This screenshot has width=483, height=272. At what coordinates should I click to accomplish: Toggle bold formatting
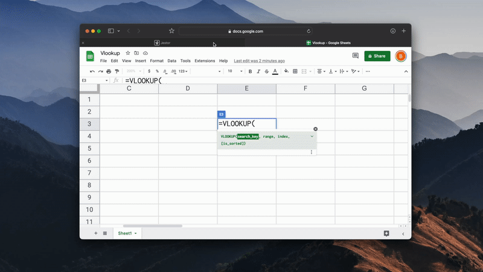[250, 71]
